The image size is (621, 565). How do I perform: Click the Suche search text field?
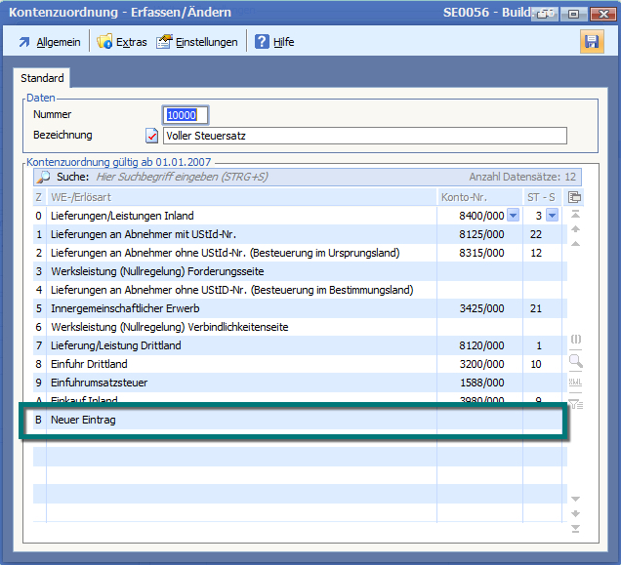coord(244,177)
